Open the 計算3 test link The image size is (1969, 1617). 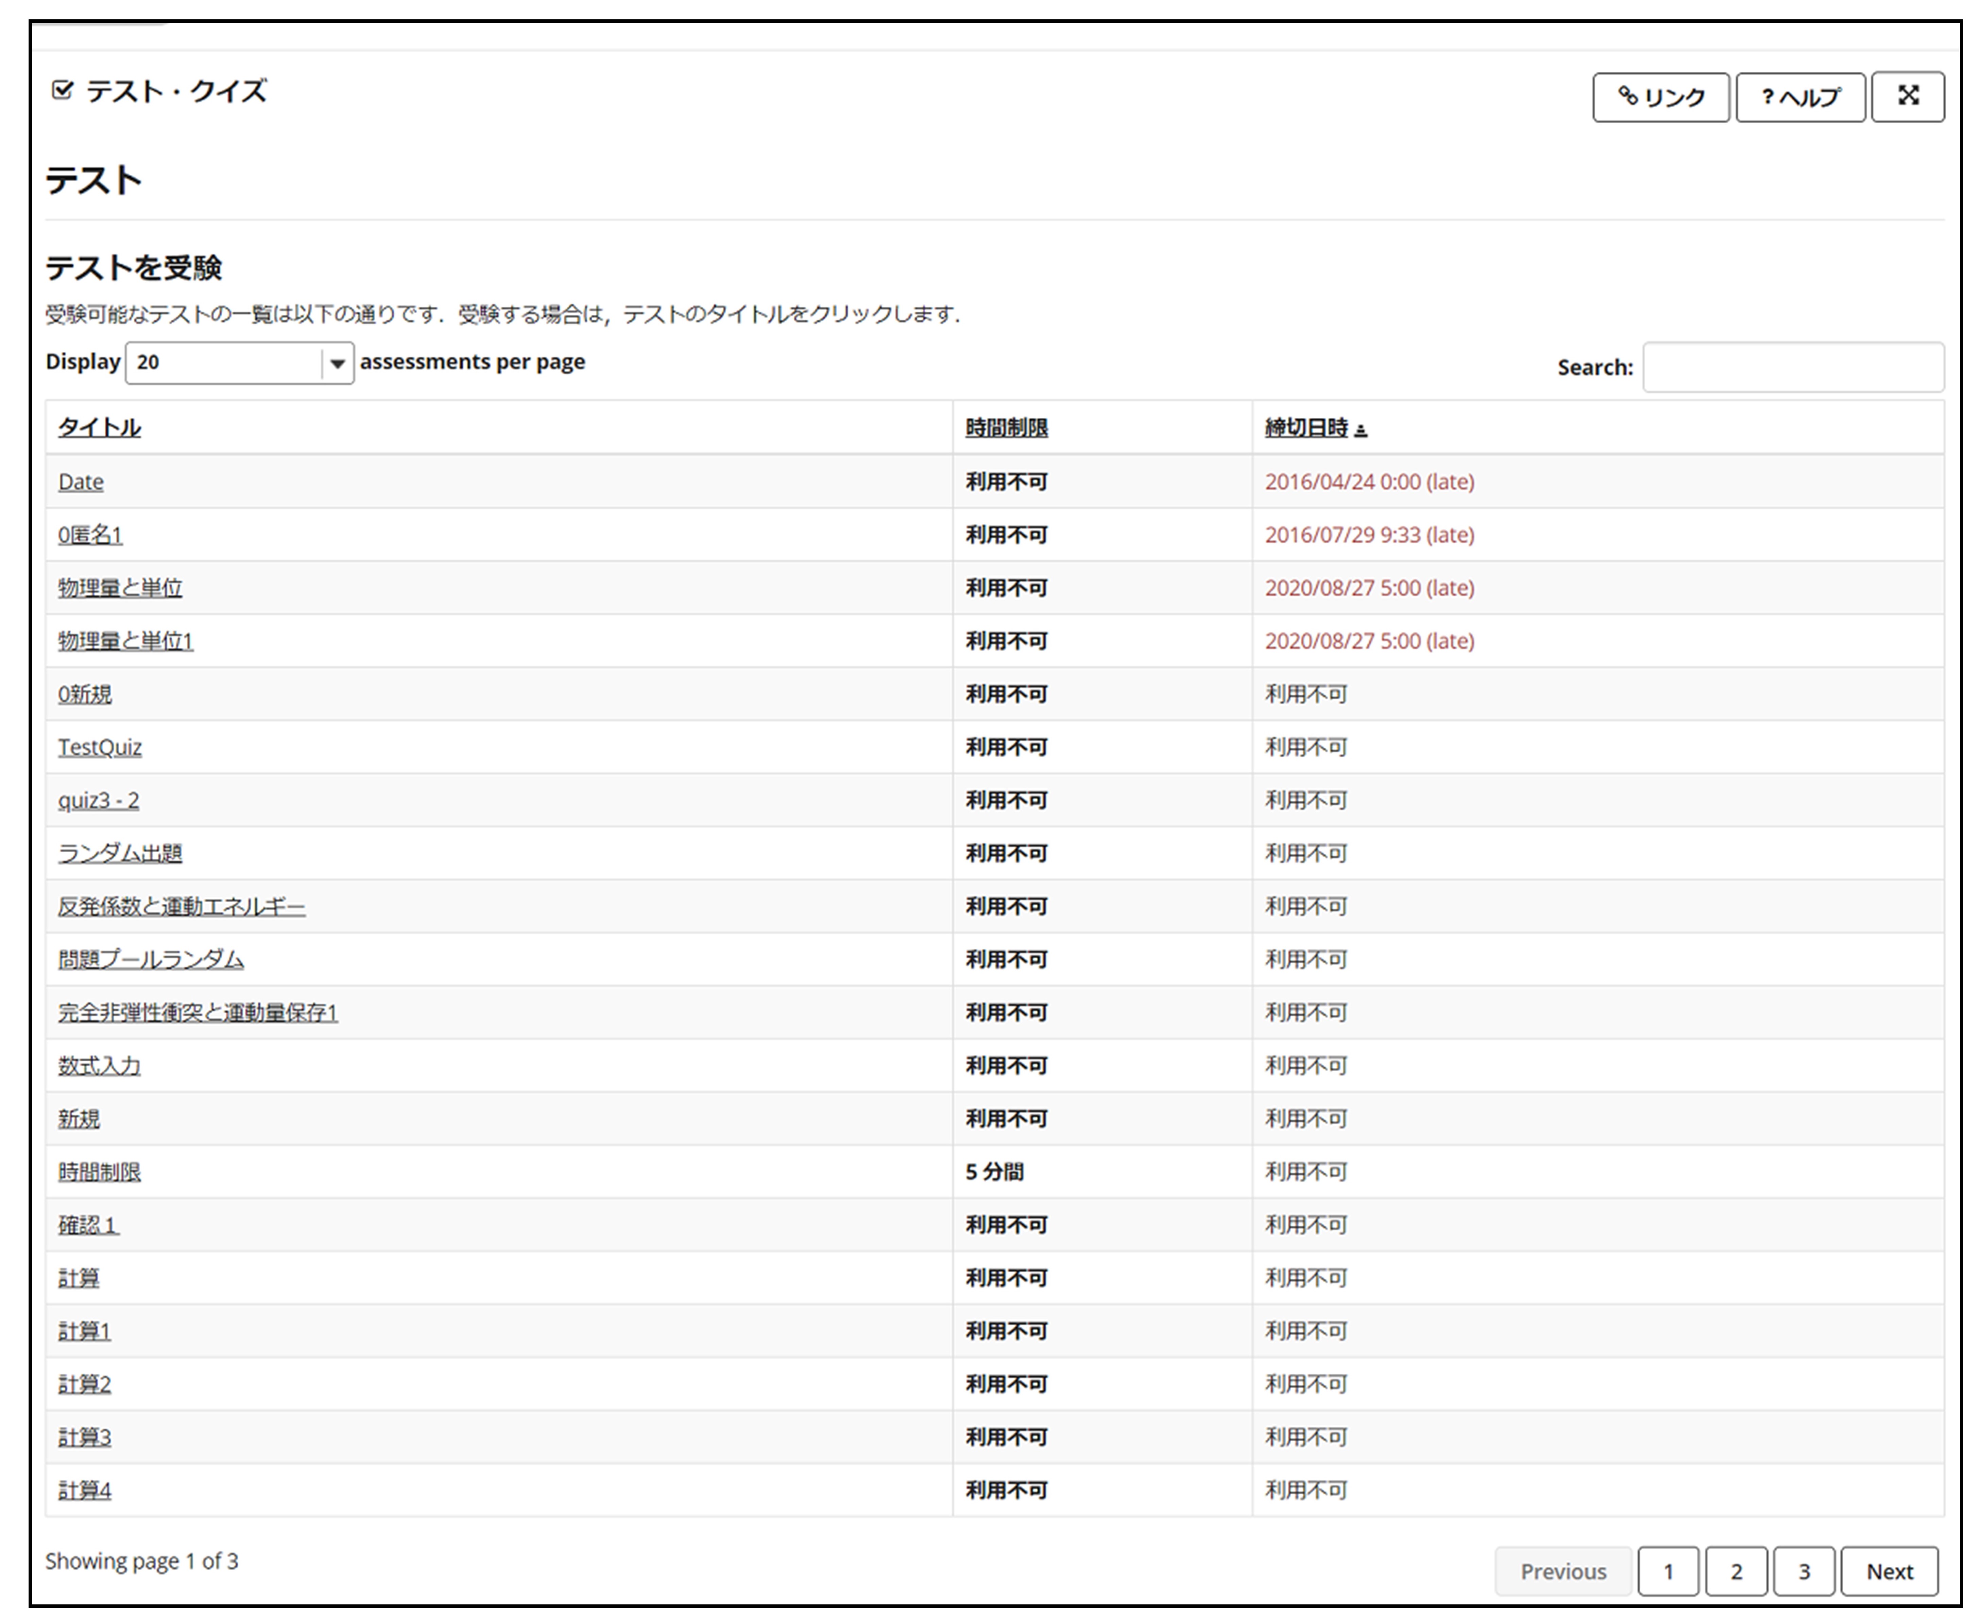(84, 1437)
